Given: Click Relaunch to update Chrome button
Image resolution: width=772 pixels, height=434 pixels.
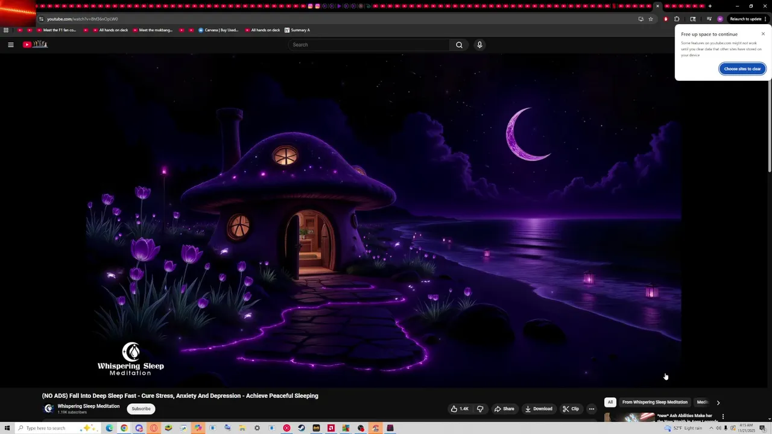Looking at the screenshot, I should tap(747, 19).
